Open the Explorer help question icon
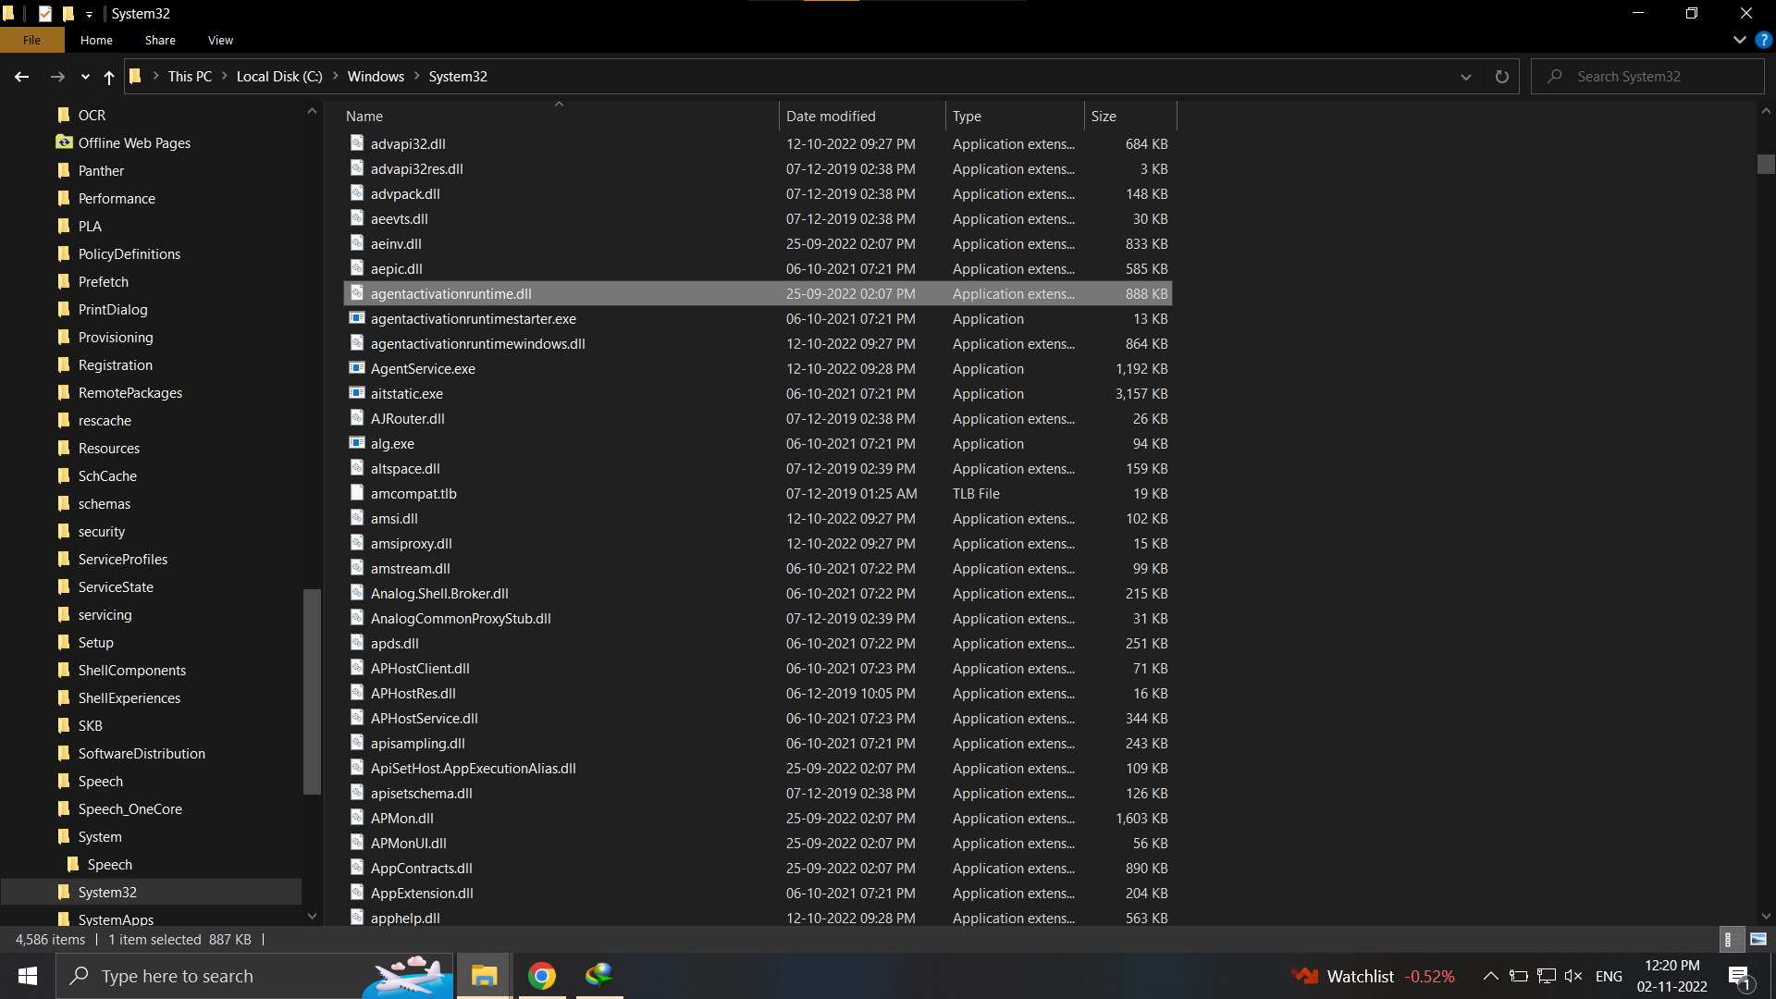1776x999 pixels. [x=1763, y=40]
